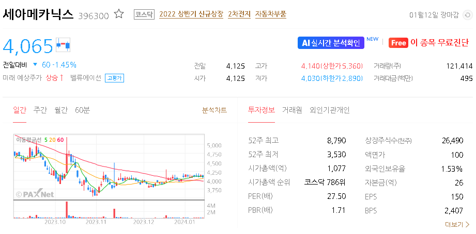This screenshot has width=476, height=234.
Task: Switch to 월간 chart tab
Action: pyautogui.click(x=61, y=110)
